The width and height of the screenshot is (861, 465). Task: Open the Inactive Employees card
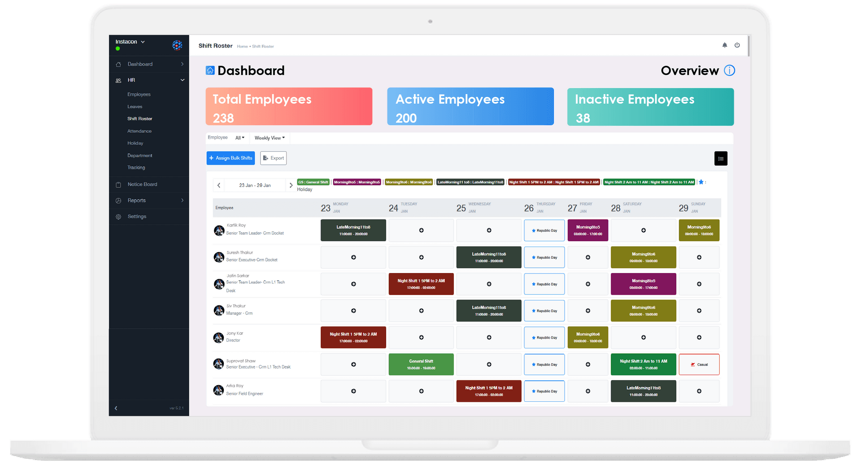(651, 106)
